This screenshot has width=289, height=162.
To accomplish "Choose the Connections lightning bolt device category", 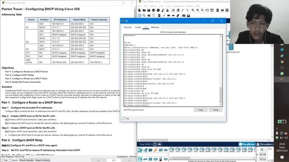I will point(155,150).
